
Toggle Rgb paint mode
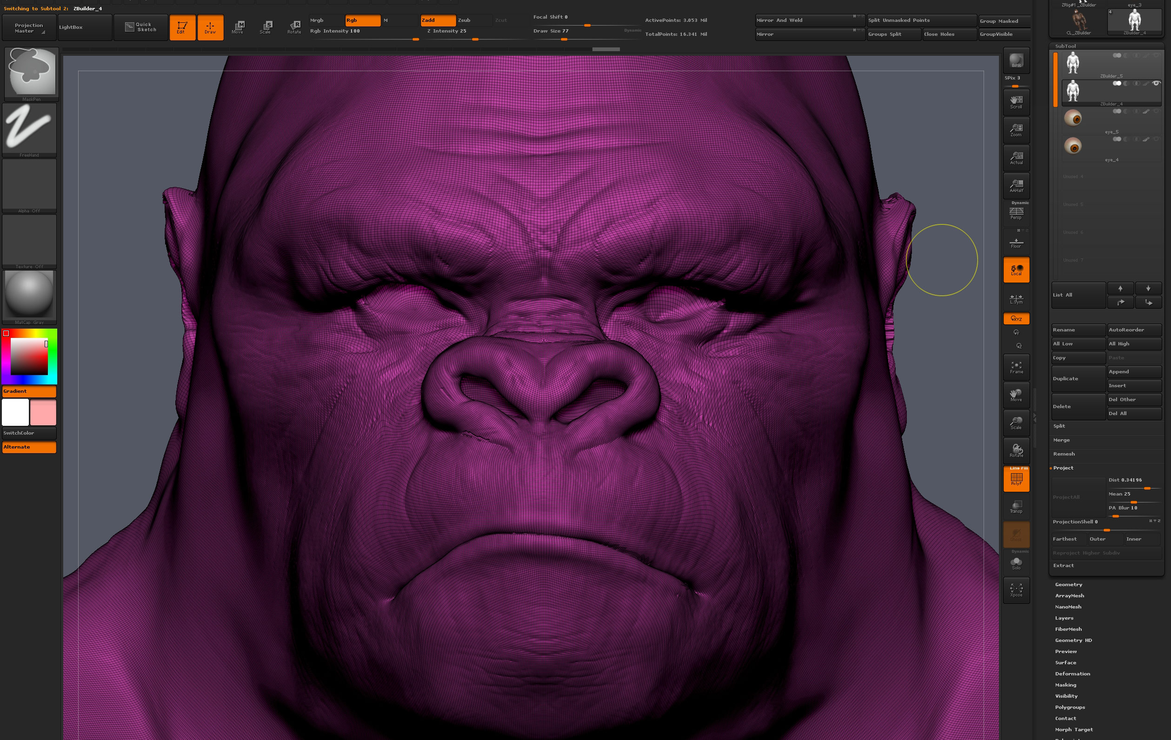(x=363, y=20)
